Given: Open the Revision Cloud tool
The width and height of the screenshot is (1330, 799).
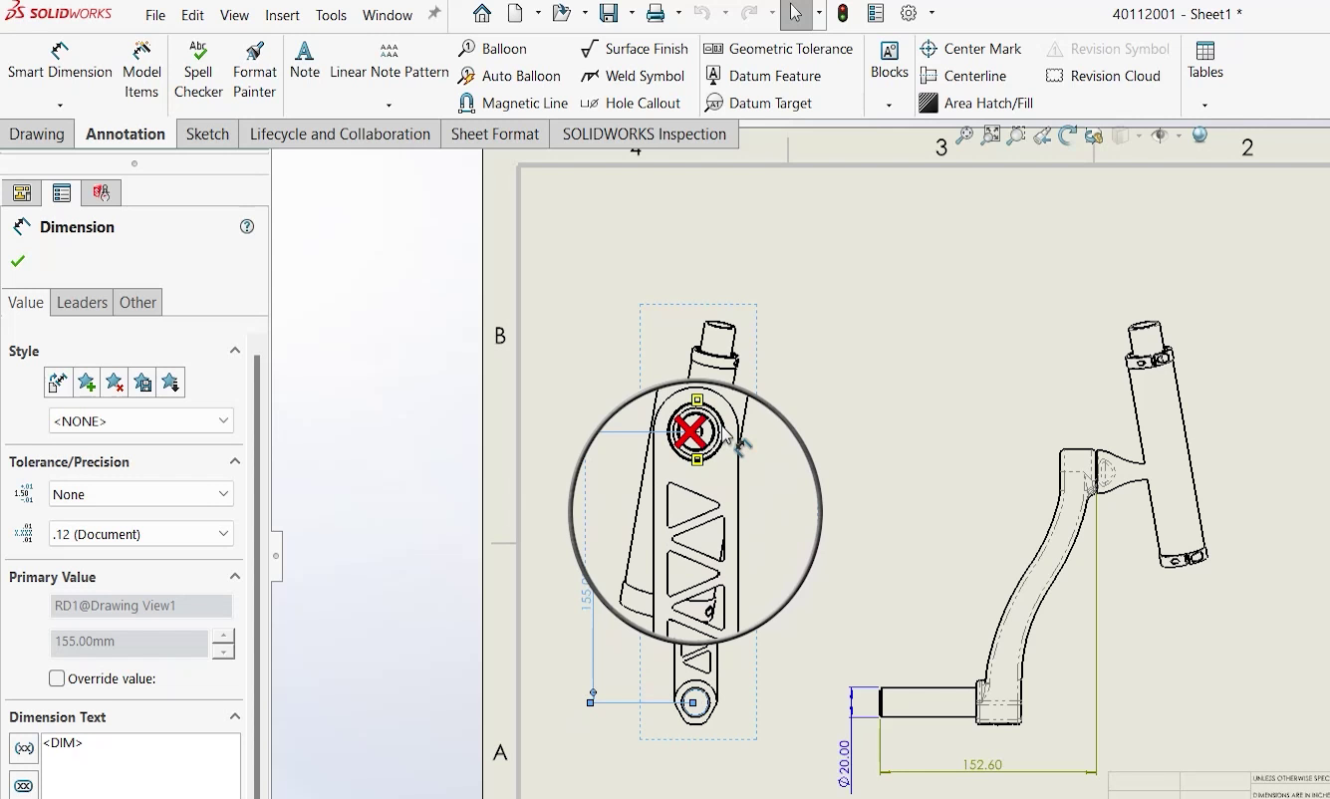Looking at the screenshot, I should coord(1104,76).
